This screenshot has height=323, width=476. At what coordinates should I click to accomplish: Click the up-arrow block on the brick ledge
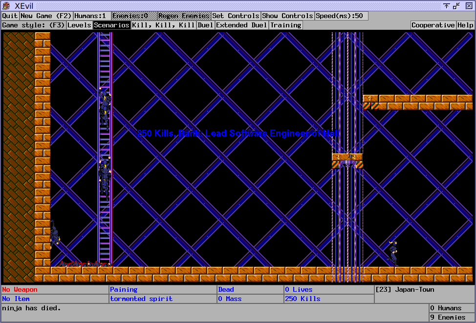click(x=370, y=98)
